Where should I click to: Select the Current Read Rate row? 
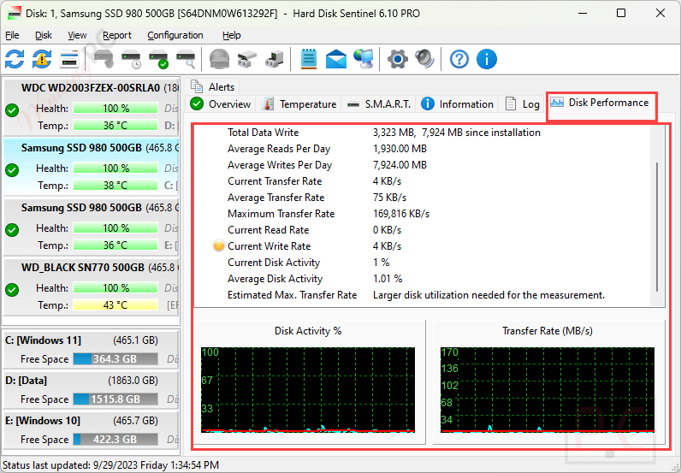[422, 230]
